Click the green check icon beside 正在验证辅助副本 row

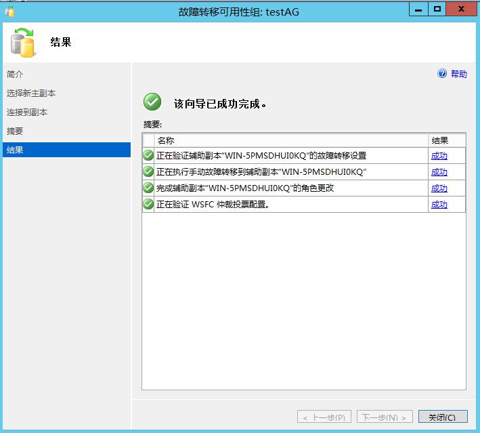pyautogui.click(x=148, y=155)
